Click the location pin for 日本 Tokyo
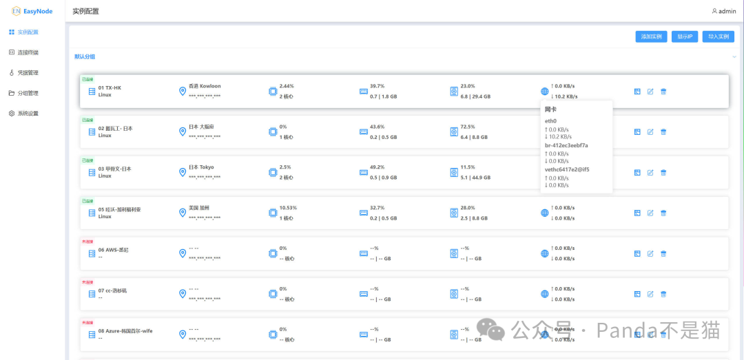Viewport: 744px width, 360px height. [182, 172]
